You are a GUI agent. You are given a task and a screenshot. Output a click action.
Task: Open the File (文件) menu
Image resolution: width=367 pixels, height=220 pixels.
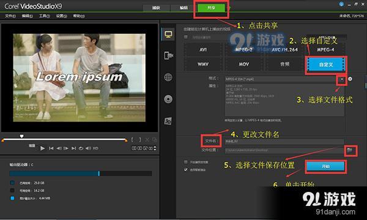[x=10, y=16]
